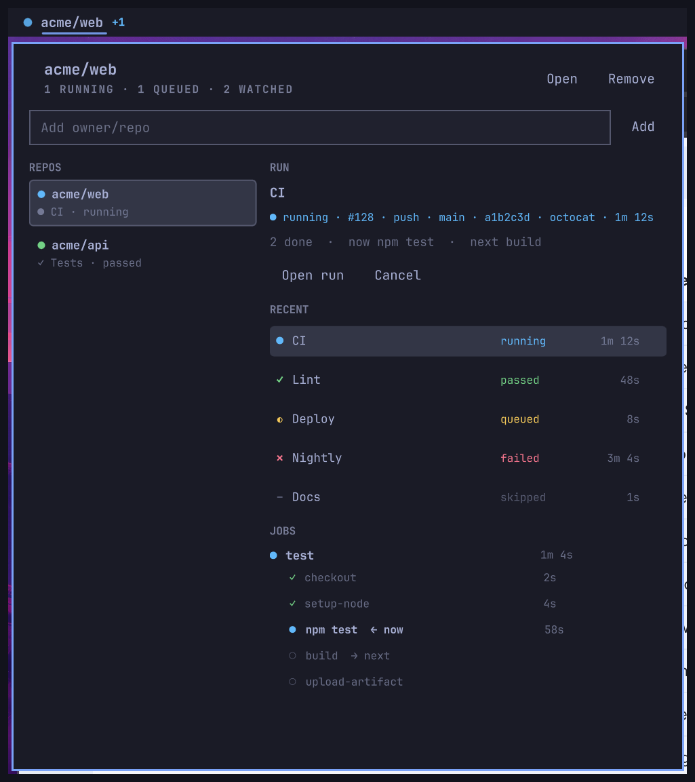Viewport: 695px width, 782px height.
Task: Click the upload-artifact step
Action: (x=354, y=682)
